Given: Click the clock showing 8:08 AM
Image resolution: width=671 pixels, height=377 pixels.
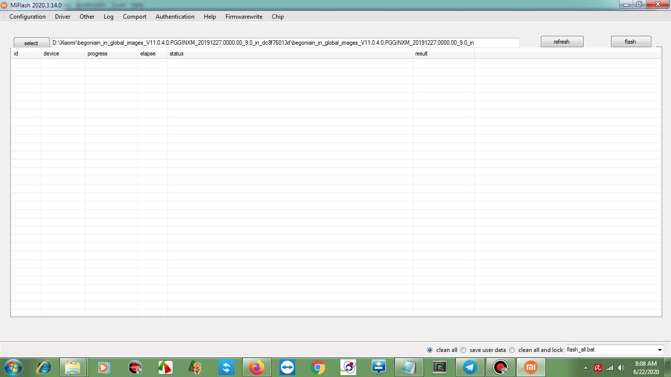Looking at the screenshot, I should [x=645, y=364].
